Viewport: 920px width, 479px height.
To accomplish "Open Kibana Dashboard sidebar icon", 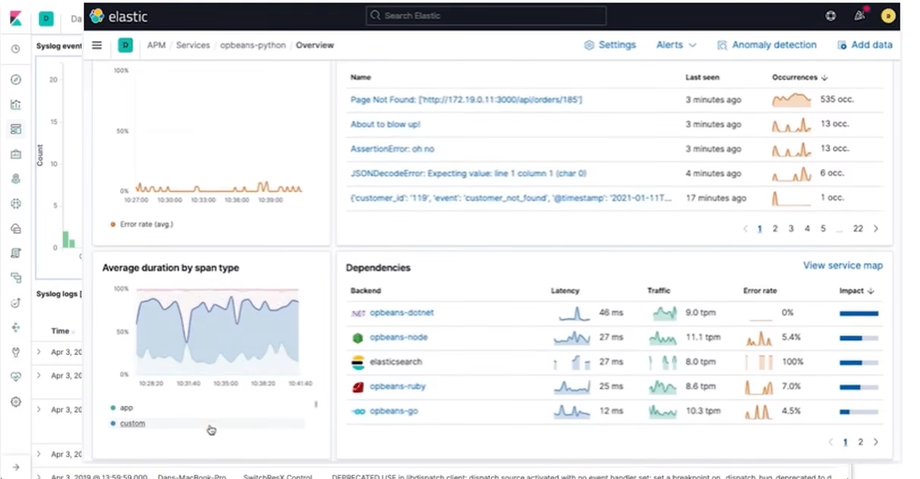I will [16, 129].
